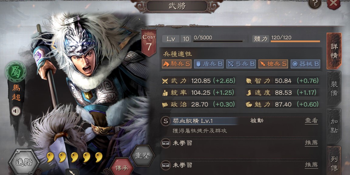
Task: Open the 列傳 biography tab
Action: coord(334,161)
